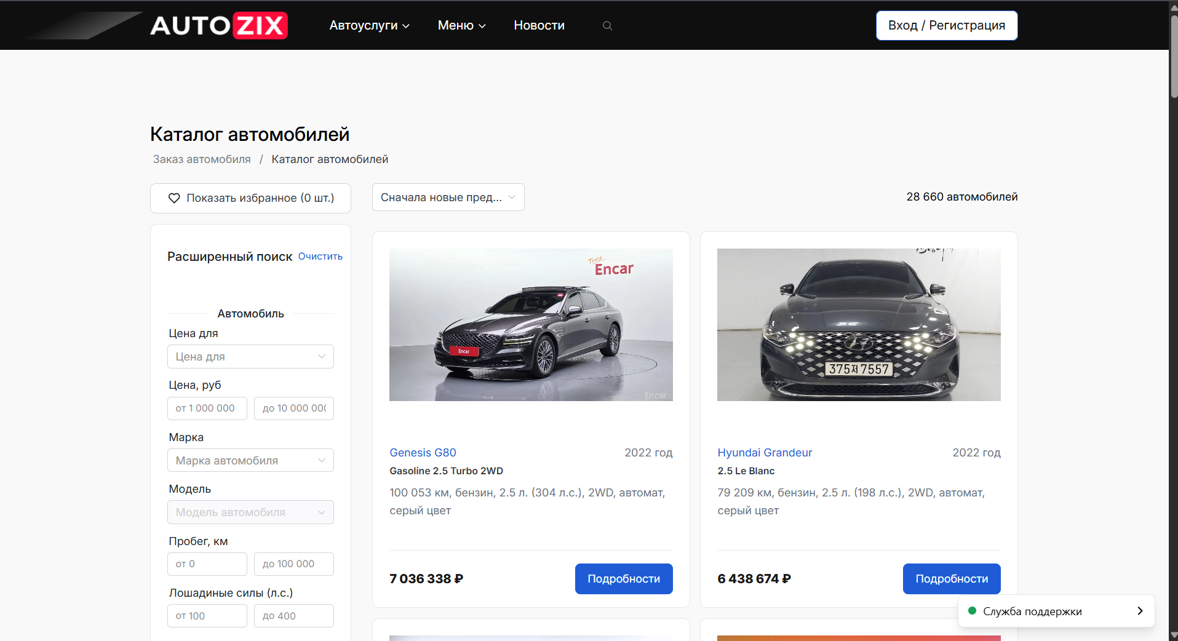1178x641 pixels.
Task: Follow the Заказ автомобиля breadcrumb link
Action: click(x=202, y=159)
